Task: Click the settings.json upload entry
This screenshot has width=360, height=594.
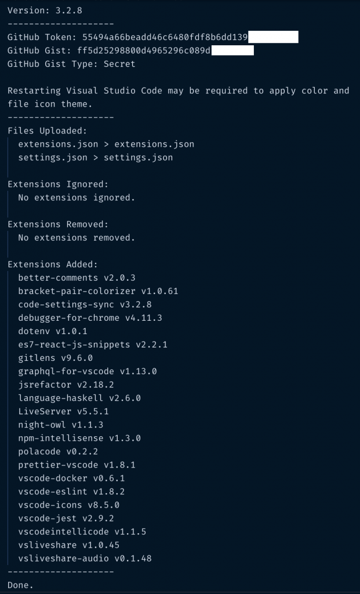Action: tap(95, 157)
